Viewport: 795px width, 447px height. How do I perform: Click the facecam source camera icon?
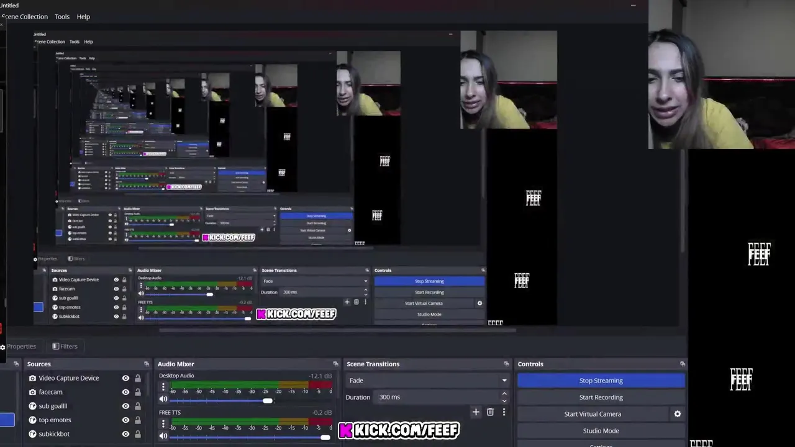pyautogui.click(x=32, y=392)
